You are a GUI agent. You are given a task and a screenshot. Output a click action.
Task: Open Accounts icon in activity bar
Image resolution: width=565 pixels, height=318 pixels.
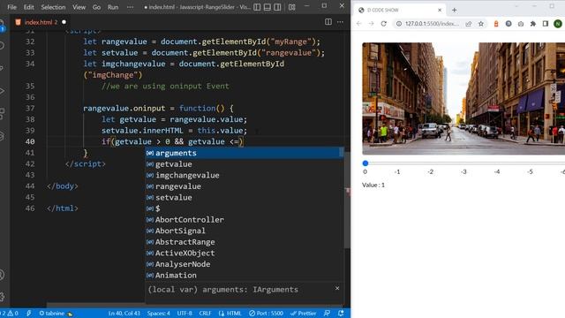[2, 275]
